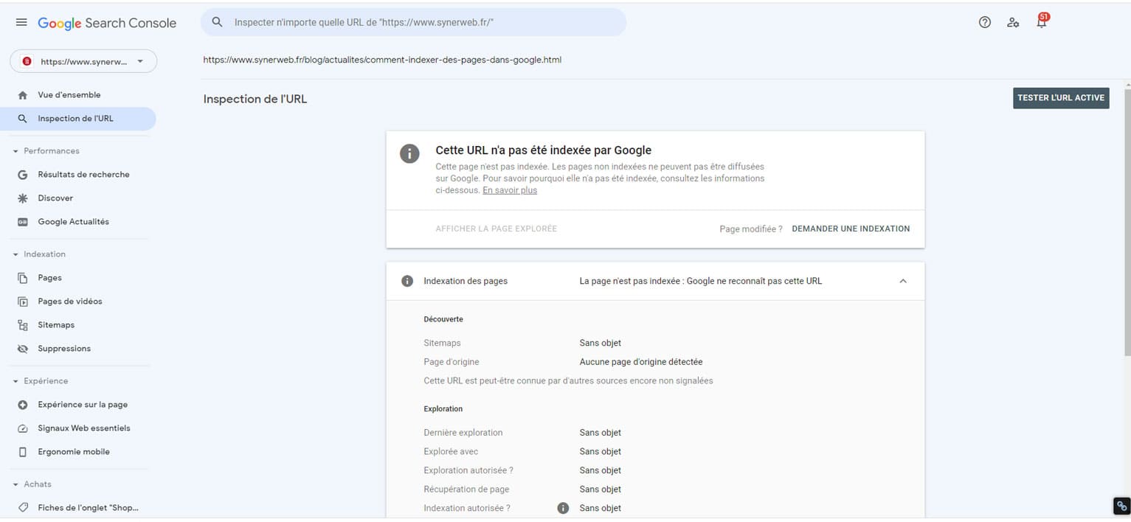The image size is (1131, 522).
Task: Click the link icon at bottom-right corner
Action: 1121,506
